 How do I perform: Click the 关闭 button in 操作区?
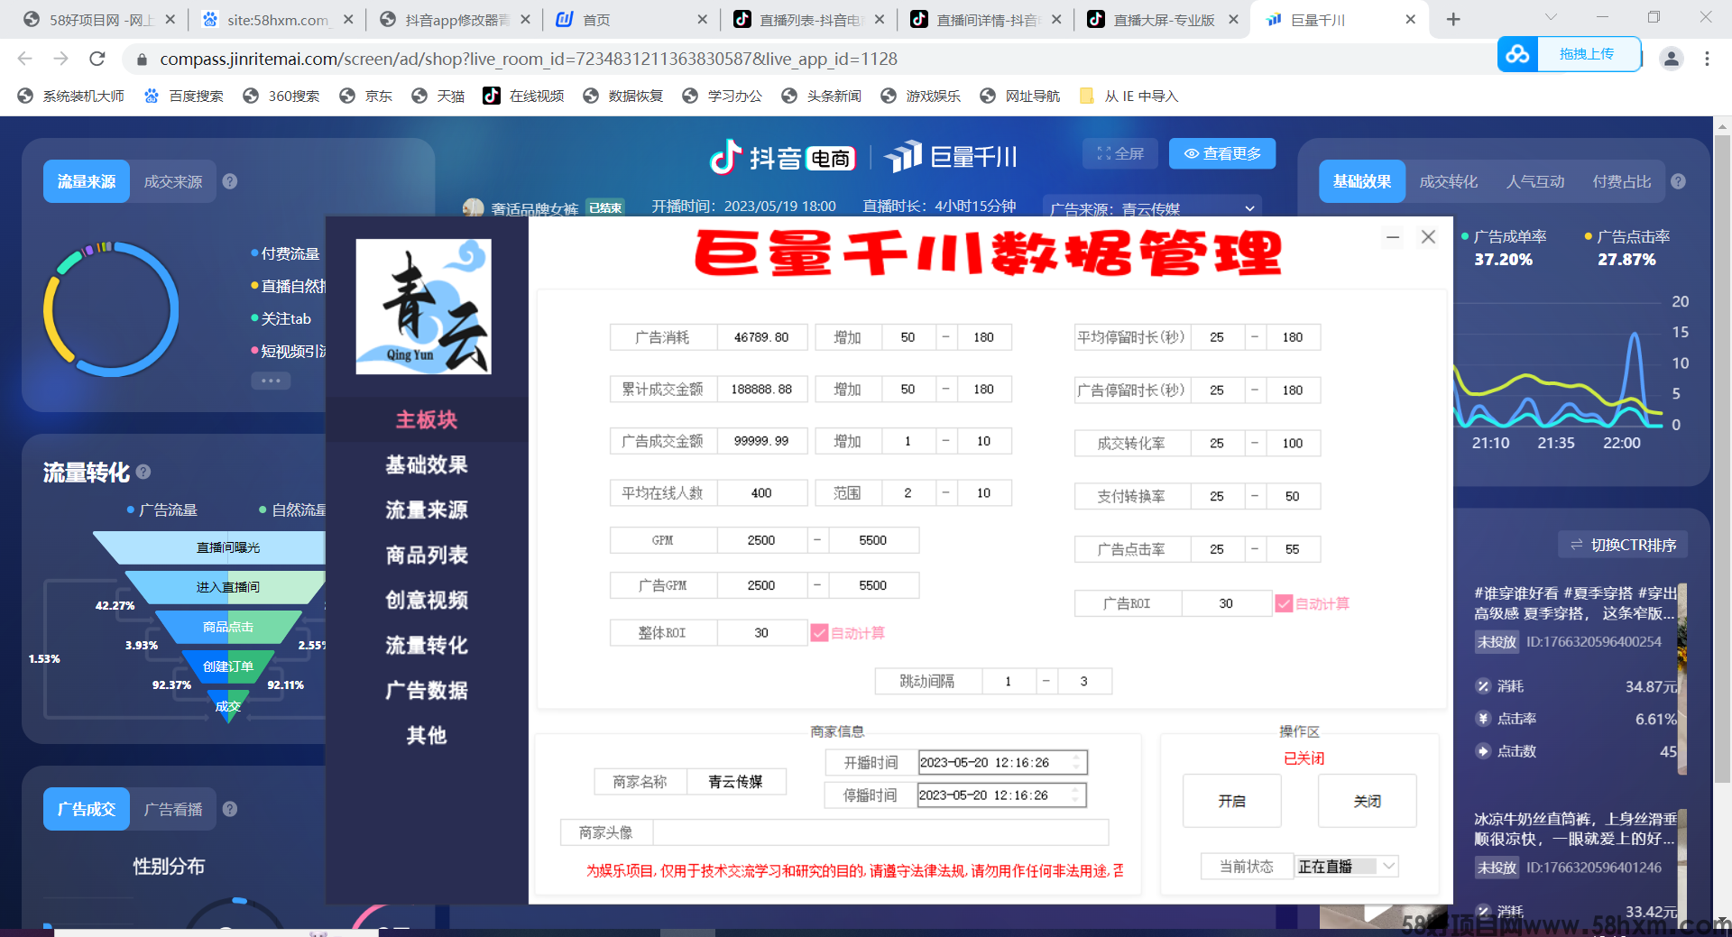(1368, 801)
